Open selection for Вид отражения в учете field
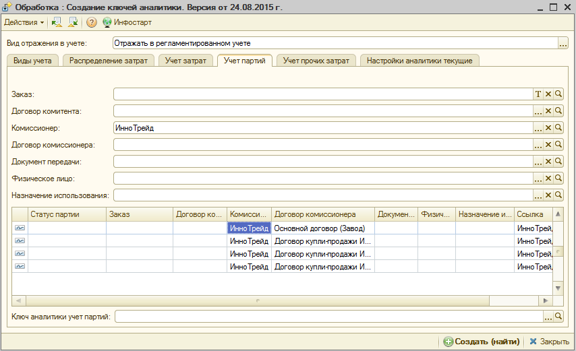Viewport: 576px width, 351px height. tap(563, 43)
